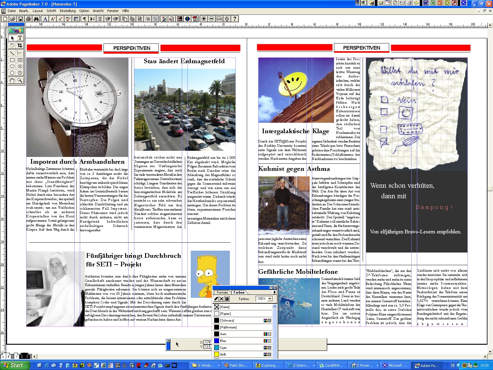Select the Pointer tool in toolbox
The width and height of the screenshot is (493, 370).
point(12,38)
